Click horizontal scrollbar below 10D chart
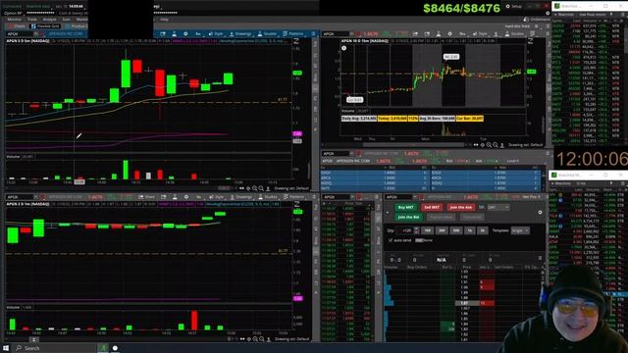 tap(412, 145)
